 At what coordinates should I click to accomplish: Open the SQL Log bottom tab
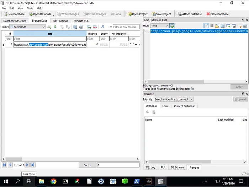[150, 168]
